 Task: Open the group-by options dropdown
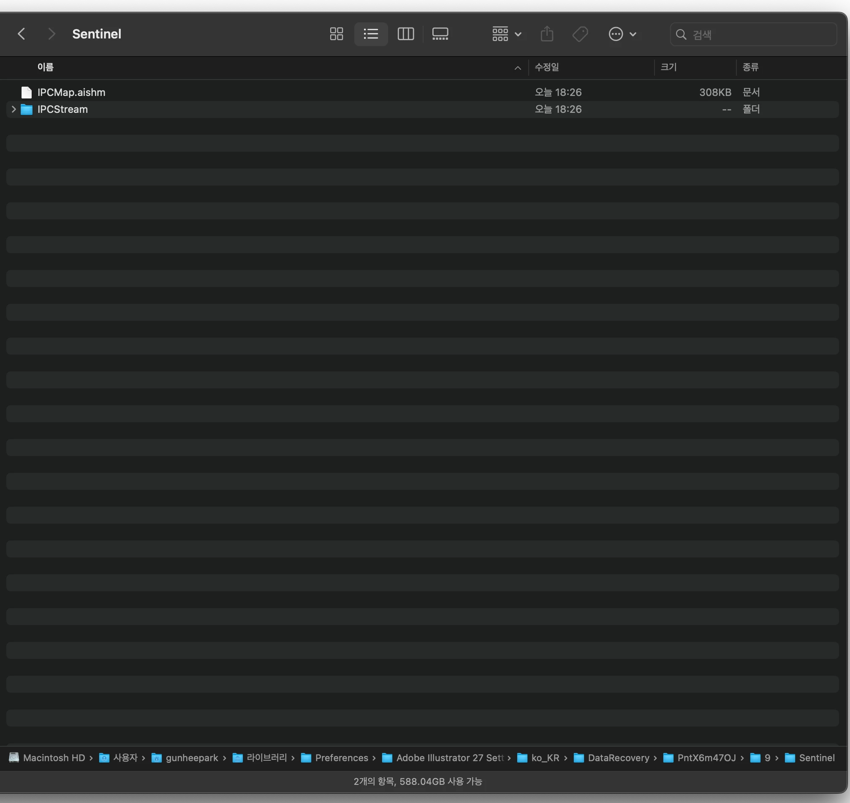pos(506,34)
